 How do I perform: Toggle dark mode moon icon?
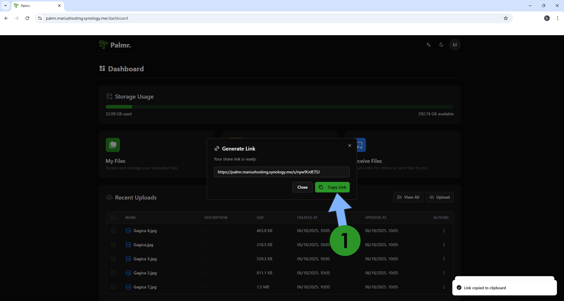coord(441,45)
